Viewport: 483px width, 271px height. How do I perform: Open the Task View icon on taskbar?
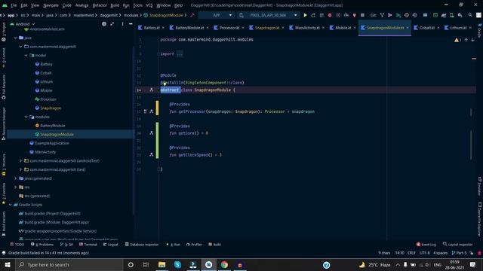[x=146, y=264]
